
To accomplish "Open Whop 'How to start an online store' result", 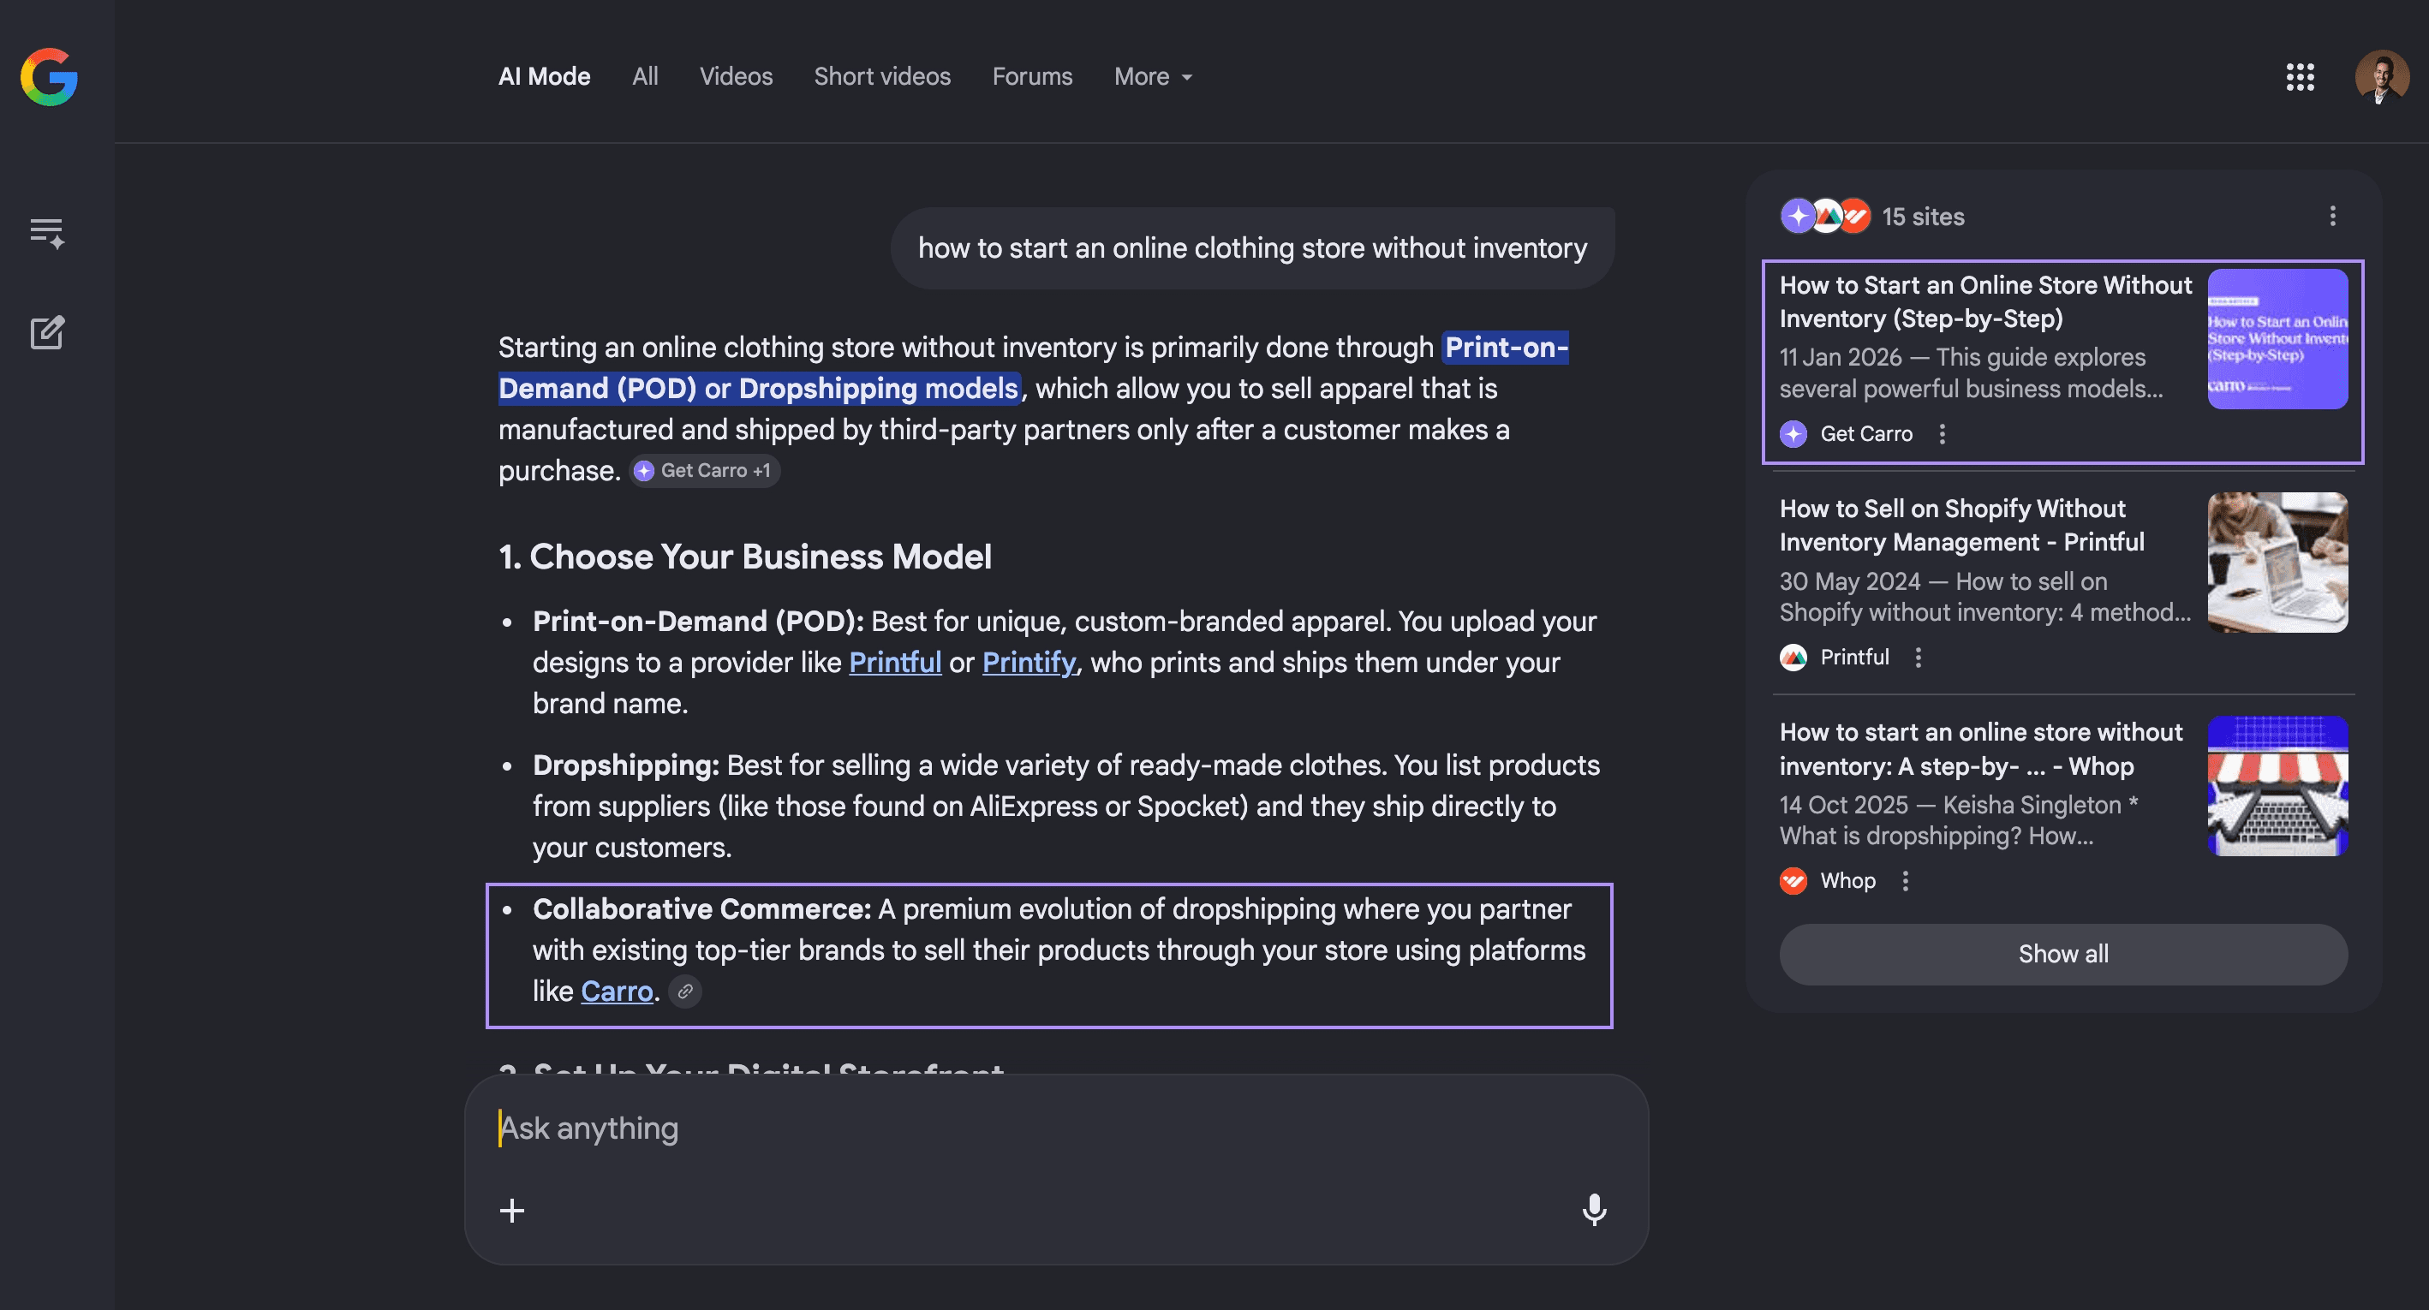I will pyautogui.click(x=1980, y=749).
